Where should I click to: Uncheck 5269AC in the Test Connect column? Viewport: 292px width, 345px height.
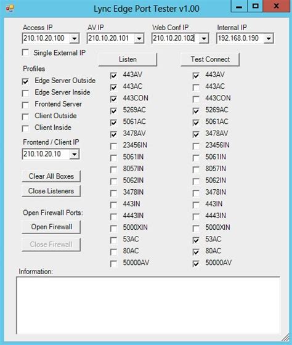[x=196, y=111]
